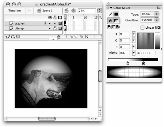Click the Scene 1 label
The width and height of the screenshot is (164, 127).
pyautogui.click(x=47, y=11)
